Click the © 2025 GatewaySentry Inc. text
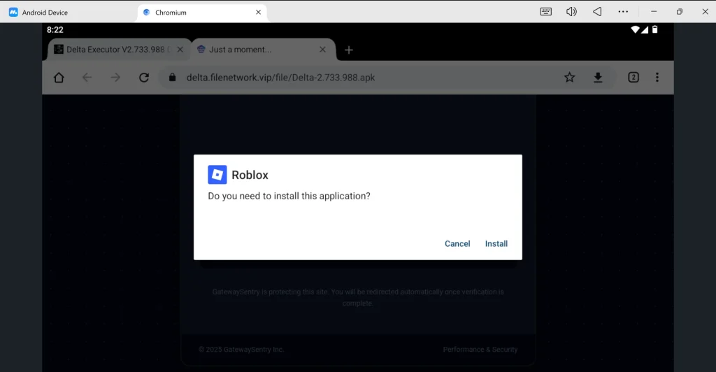 [x=241, y=350]
